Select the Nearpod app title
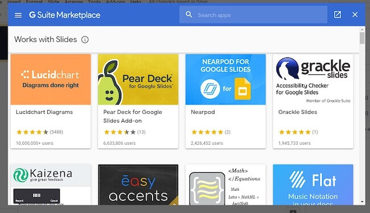Image resolution: width=370 pixels, height=213 pixels. (203, 112)
